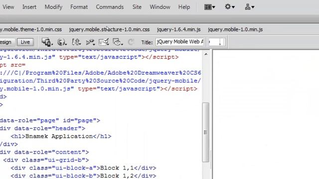The image size is (319, 179).
Task: Open the Format menu
Action: (x=79, y=7)
